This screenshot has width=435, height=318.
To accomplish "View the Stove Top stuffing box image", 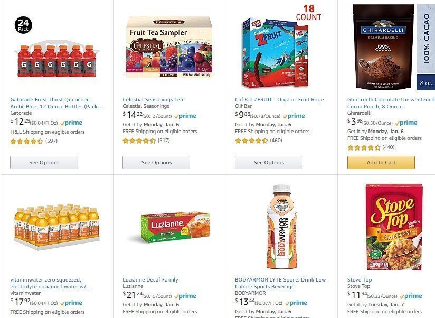I will 394,227.
